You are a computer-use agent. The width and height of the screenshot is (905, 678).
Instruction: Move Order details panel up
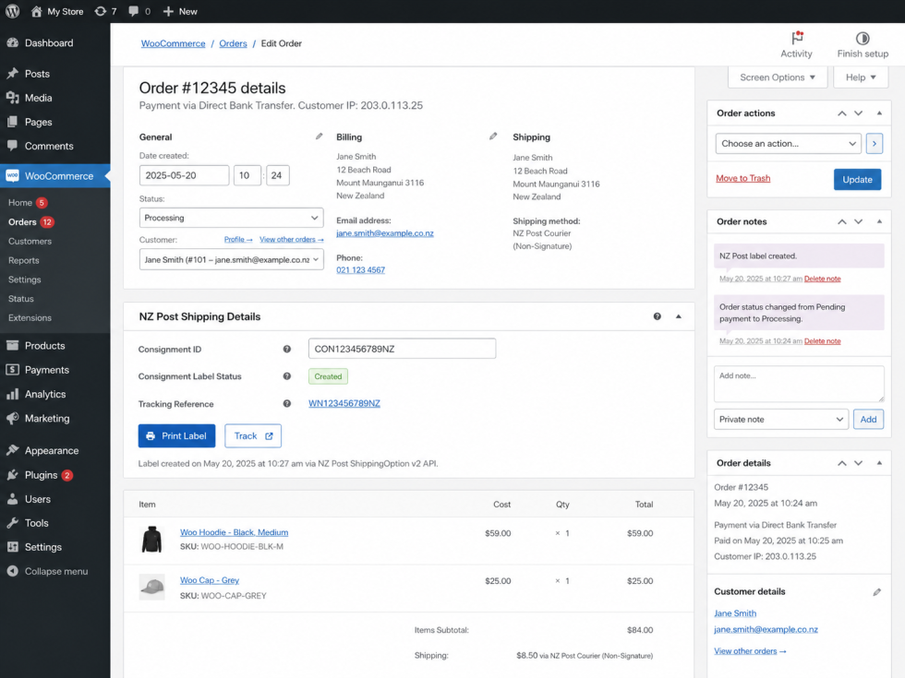coord(842,463)
